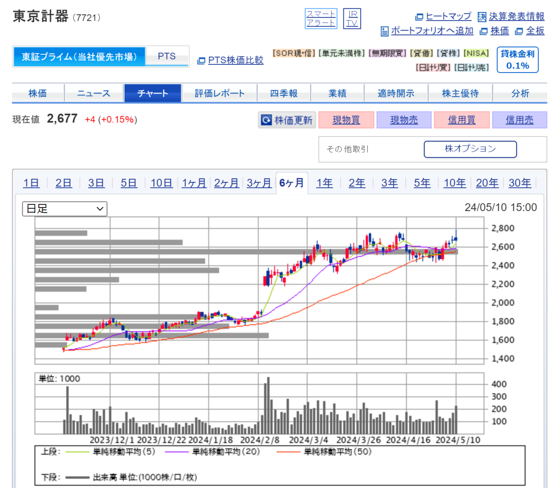548x488 pixels.
Task: Click 株価更新 refresh button
Action: point(287,120)
